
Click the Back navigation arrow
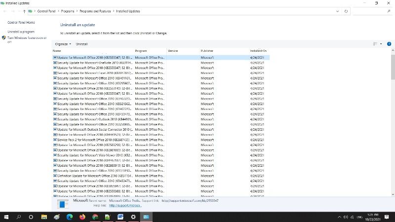click(5, 11)
